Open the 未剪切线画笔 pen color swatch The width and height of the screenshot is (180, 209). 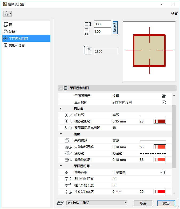(x=160, y=147)
